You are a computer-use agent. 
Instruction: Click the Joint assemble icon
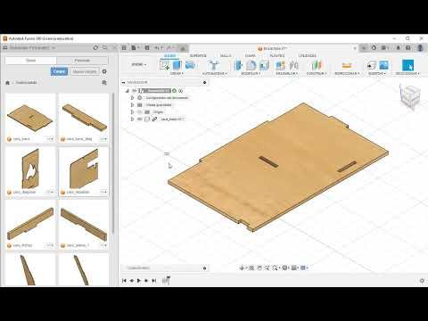coord(293,65)
